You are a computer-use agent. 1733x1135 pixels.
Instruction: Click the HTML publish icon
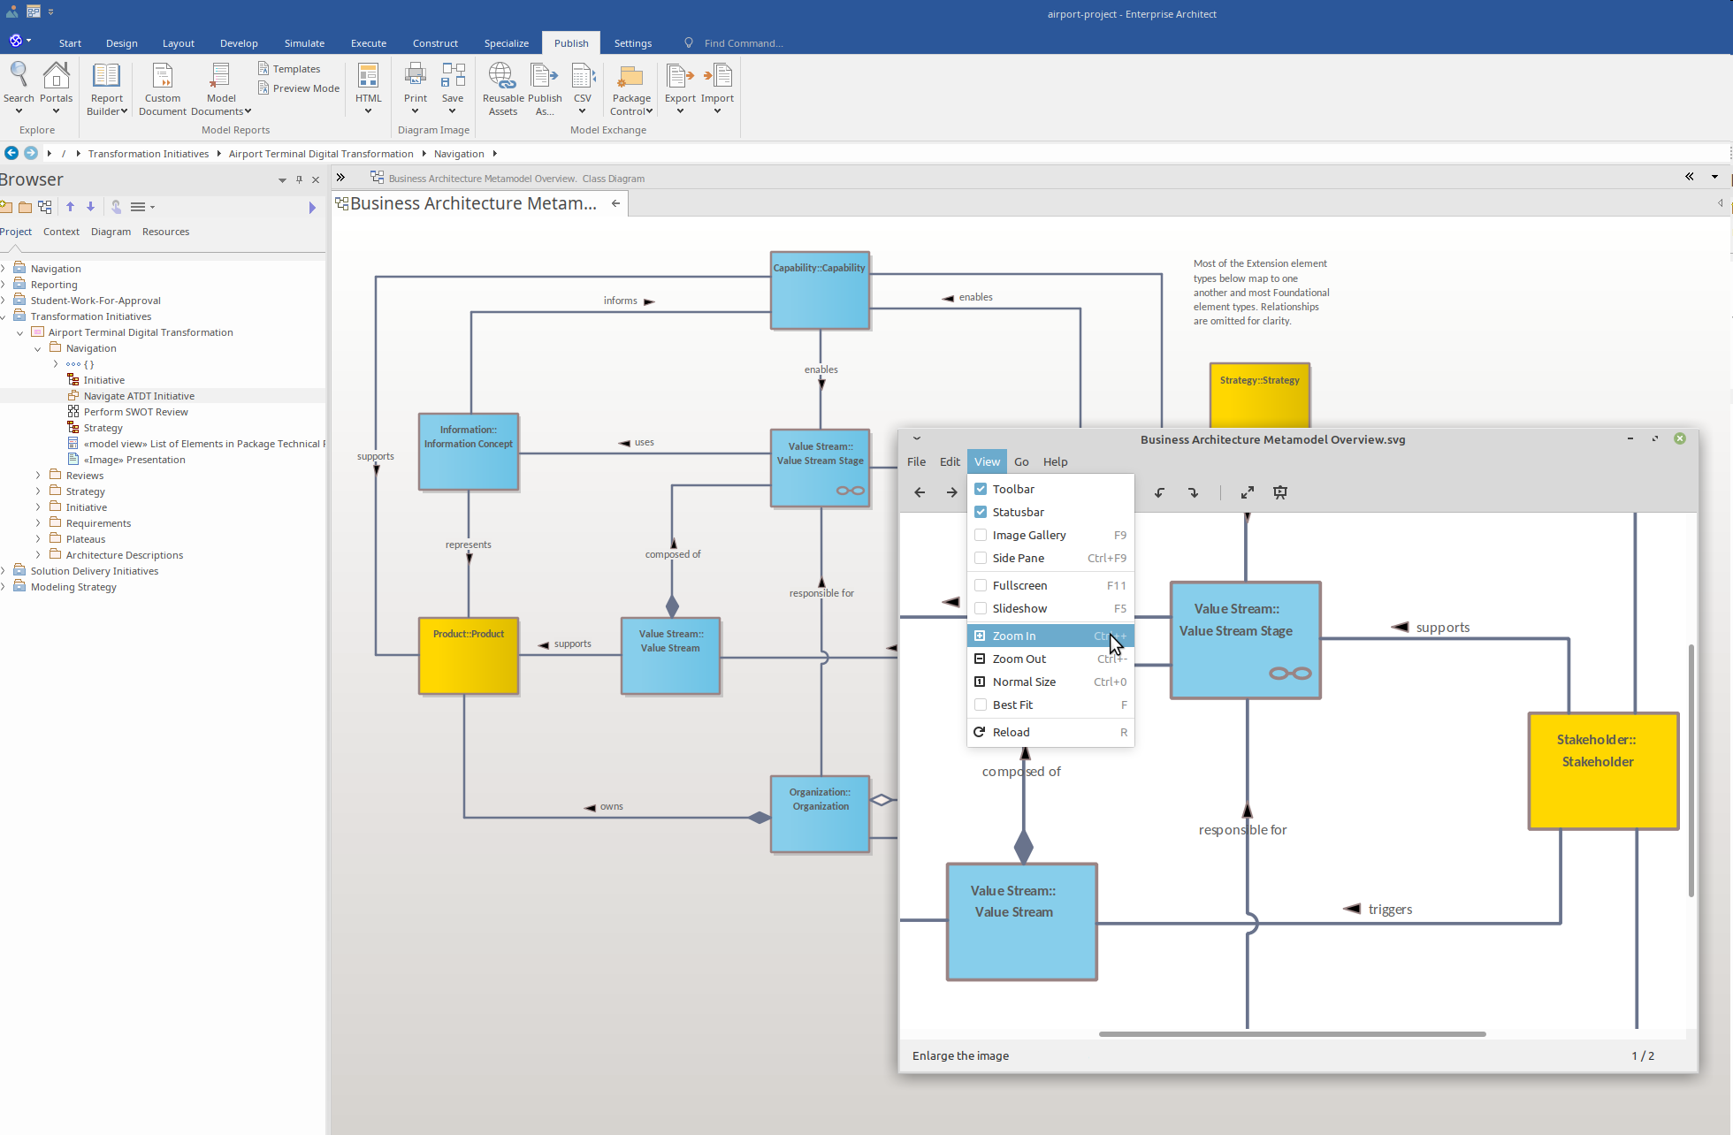(369, 88)
